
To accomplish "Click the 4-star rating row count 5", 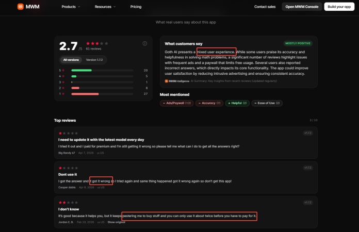I will coord(146,76).
